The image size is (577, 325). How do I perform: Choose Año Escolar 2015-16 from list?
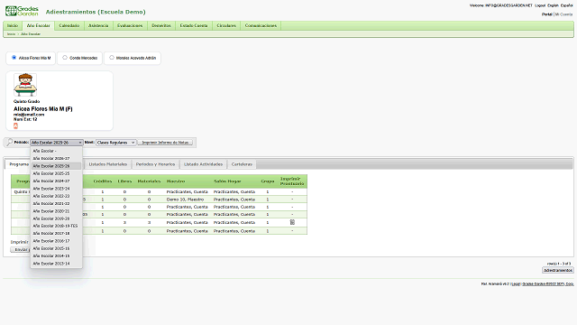[x=56, y=248]
